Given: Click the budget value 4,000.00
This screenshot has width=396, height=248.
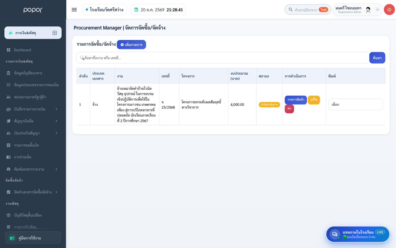Looking at the screenshot, I should pyautogui.click(x=237, y=105).
